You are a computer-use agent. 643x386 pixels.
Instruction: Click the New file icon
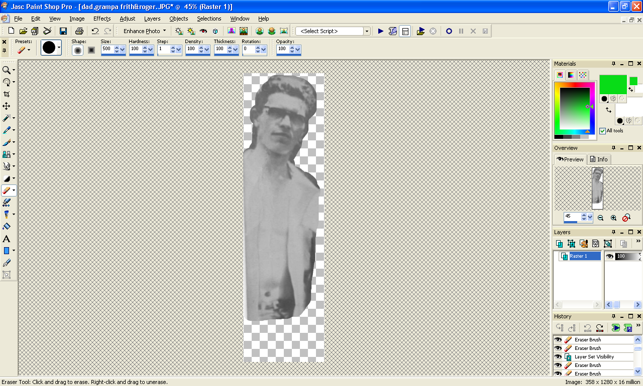click(x=11, y=31)
